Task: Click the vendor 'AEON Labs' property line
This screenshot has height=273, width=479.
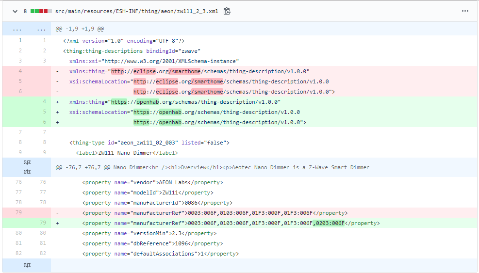Action: (152, 183)
